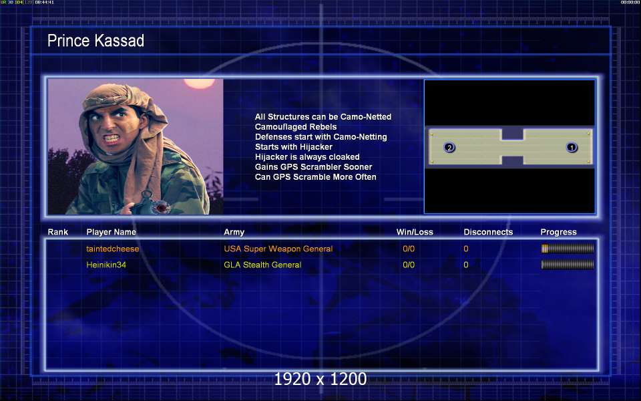Image resolution: width=641 pixels, height=401 pixels.
Task: Click the Player Name column header
Action: [x=112, y=232]
